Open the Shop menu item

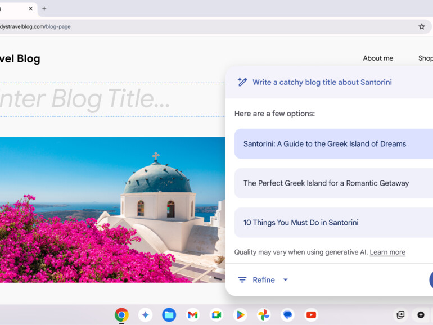(426, 58)
